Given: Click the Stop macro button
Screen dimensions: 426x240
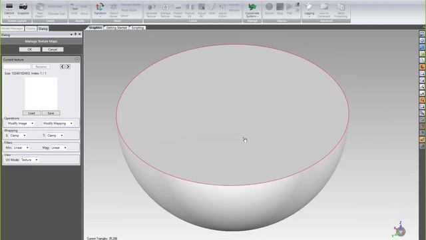Looking at the screenshot, I should (x=280, y=9).
